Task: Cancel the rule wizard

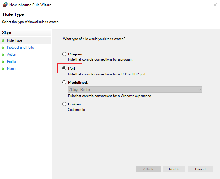Action: 200,169
